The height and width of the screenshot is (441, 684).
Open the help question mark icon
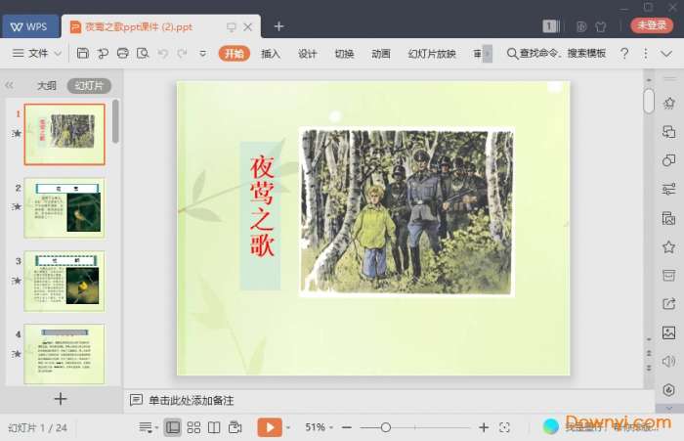[x=624, y=53]
